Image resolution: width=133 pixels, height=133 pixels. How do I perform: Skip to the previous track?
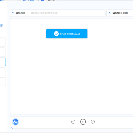pos(73,122)
